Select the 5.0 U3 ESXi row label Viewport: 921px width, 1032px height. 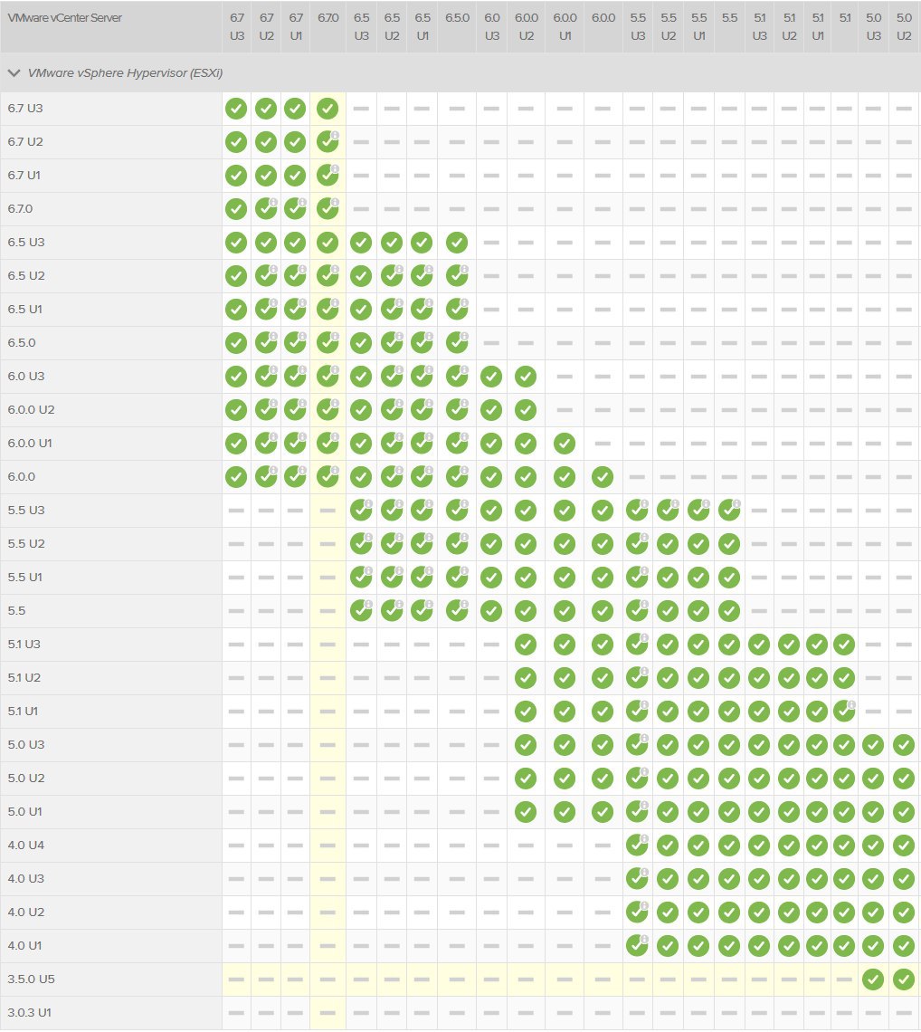tap(26, 745)
